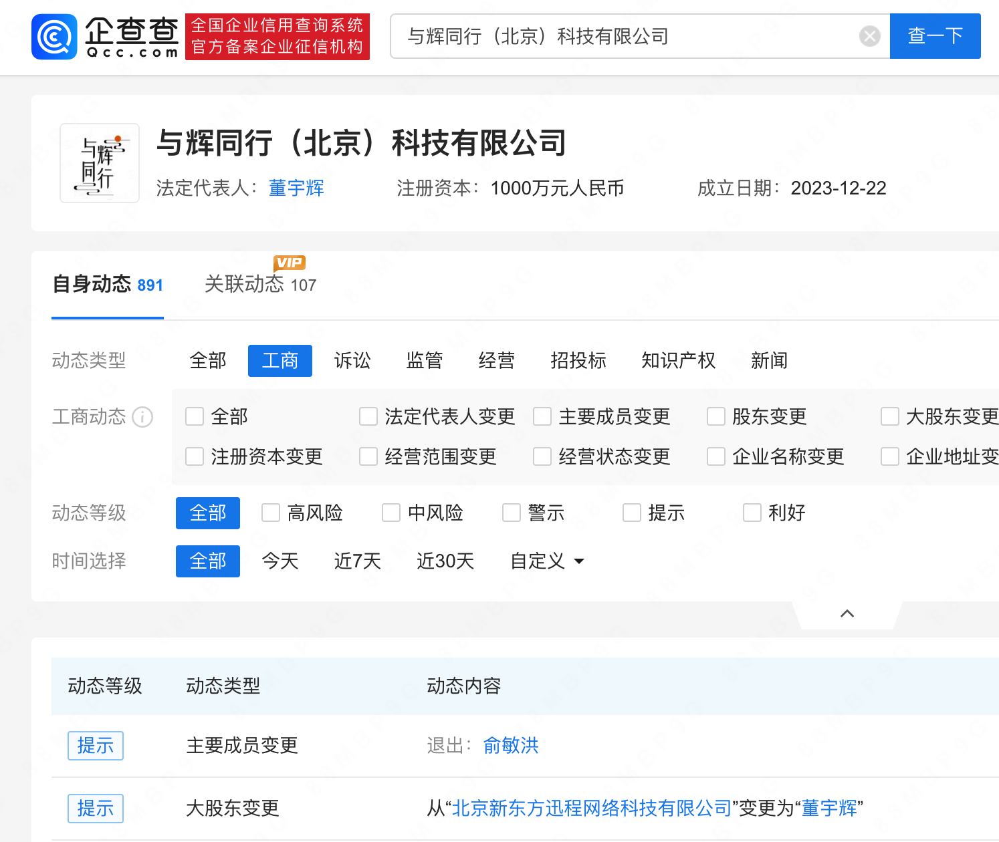Check the 经营状态变更 checkbox
Viewport: 999px width, 842px height.
[x=542, y=457]
